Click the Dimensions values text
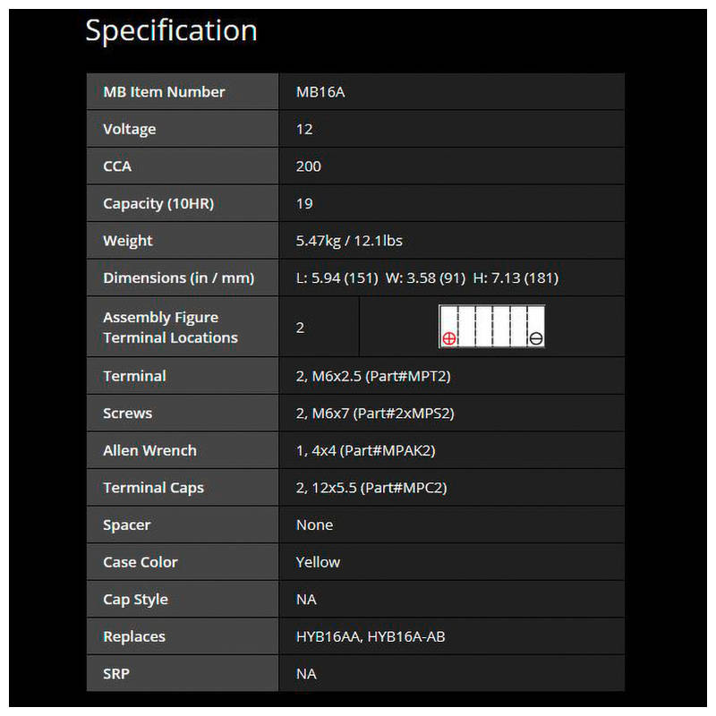This screenshot has width=716, height=716. (427, 278)
